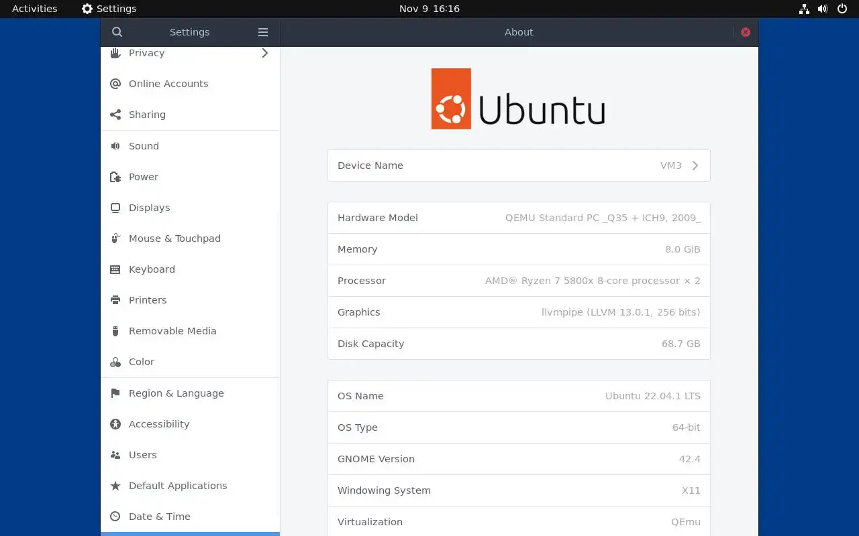
Task: Click the search magnifier icon in Settings
Action: (117, 32)
